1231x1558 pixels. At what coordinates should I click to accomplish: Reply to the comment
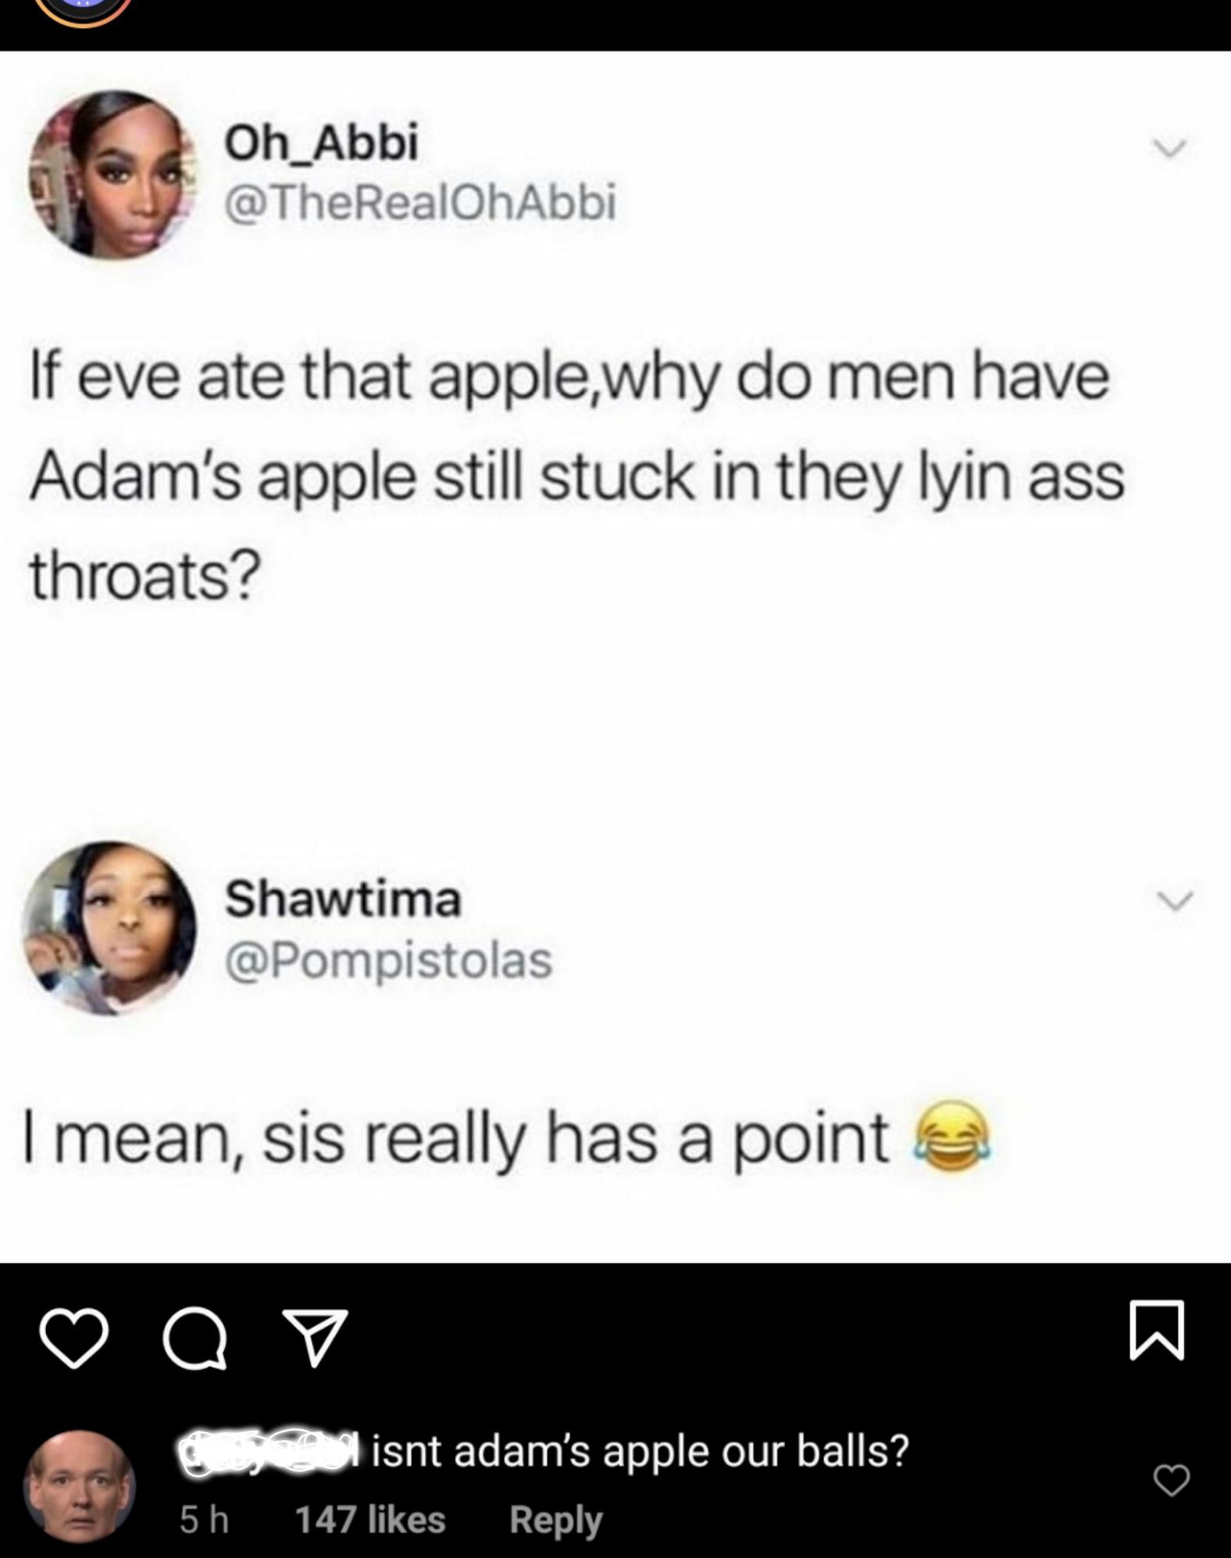pos(556,1520)
